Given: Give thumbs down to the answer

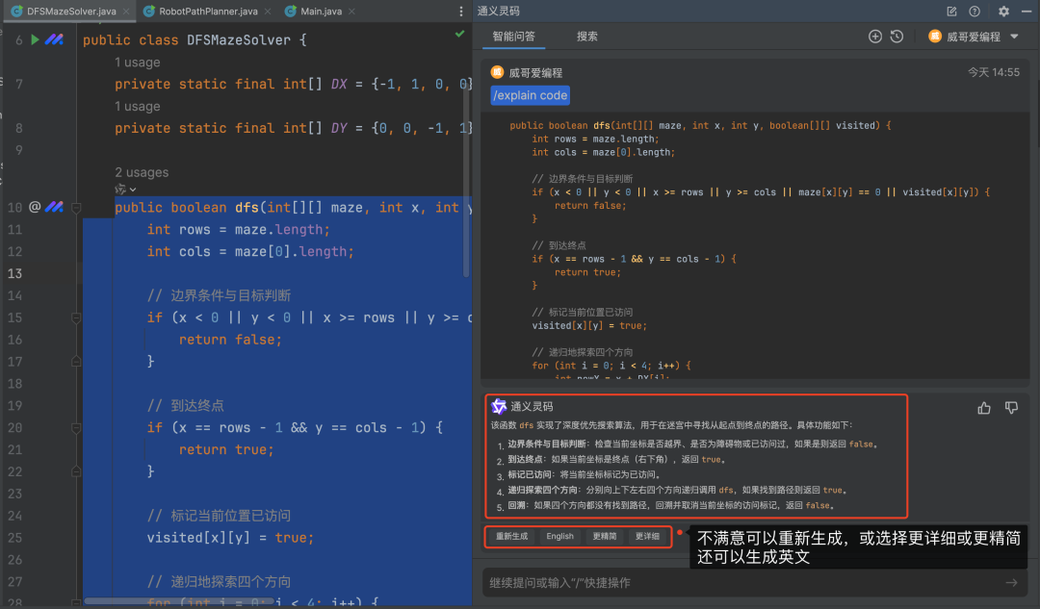Looking at the screenshot, I should (x=1011, y=408).
